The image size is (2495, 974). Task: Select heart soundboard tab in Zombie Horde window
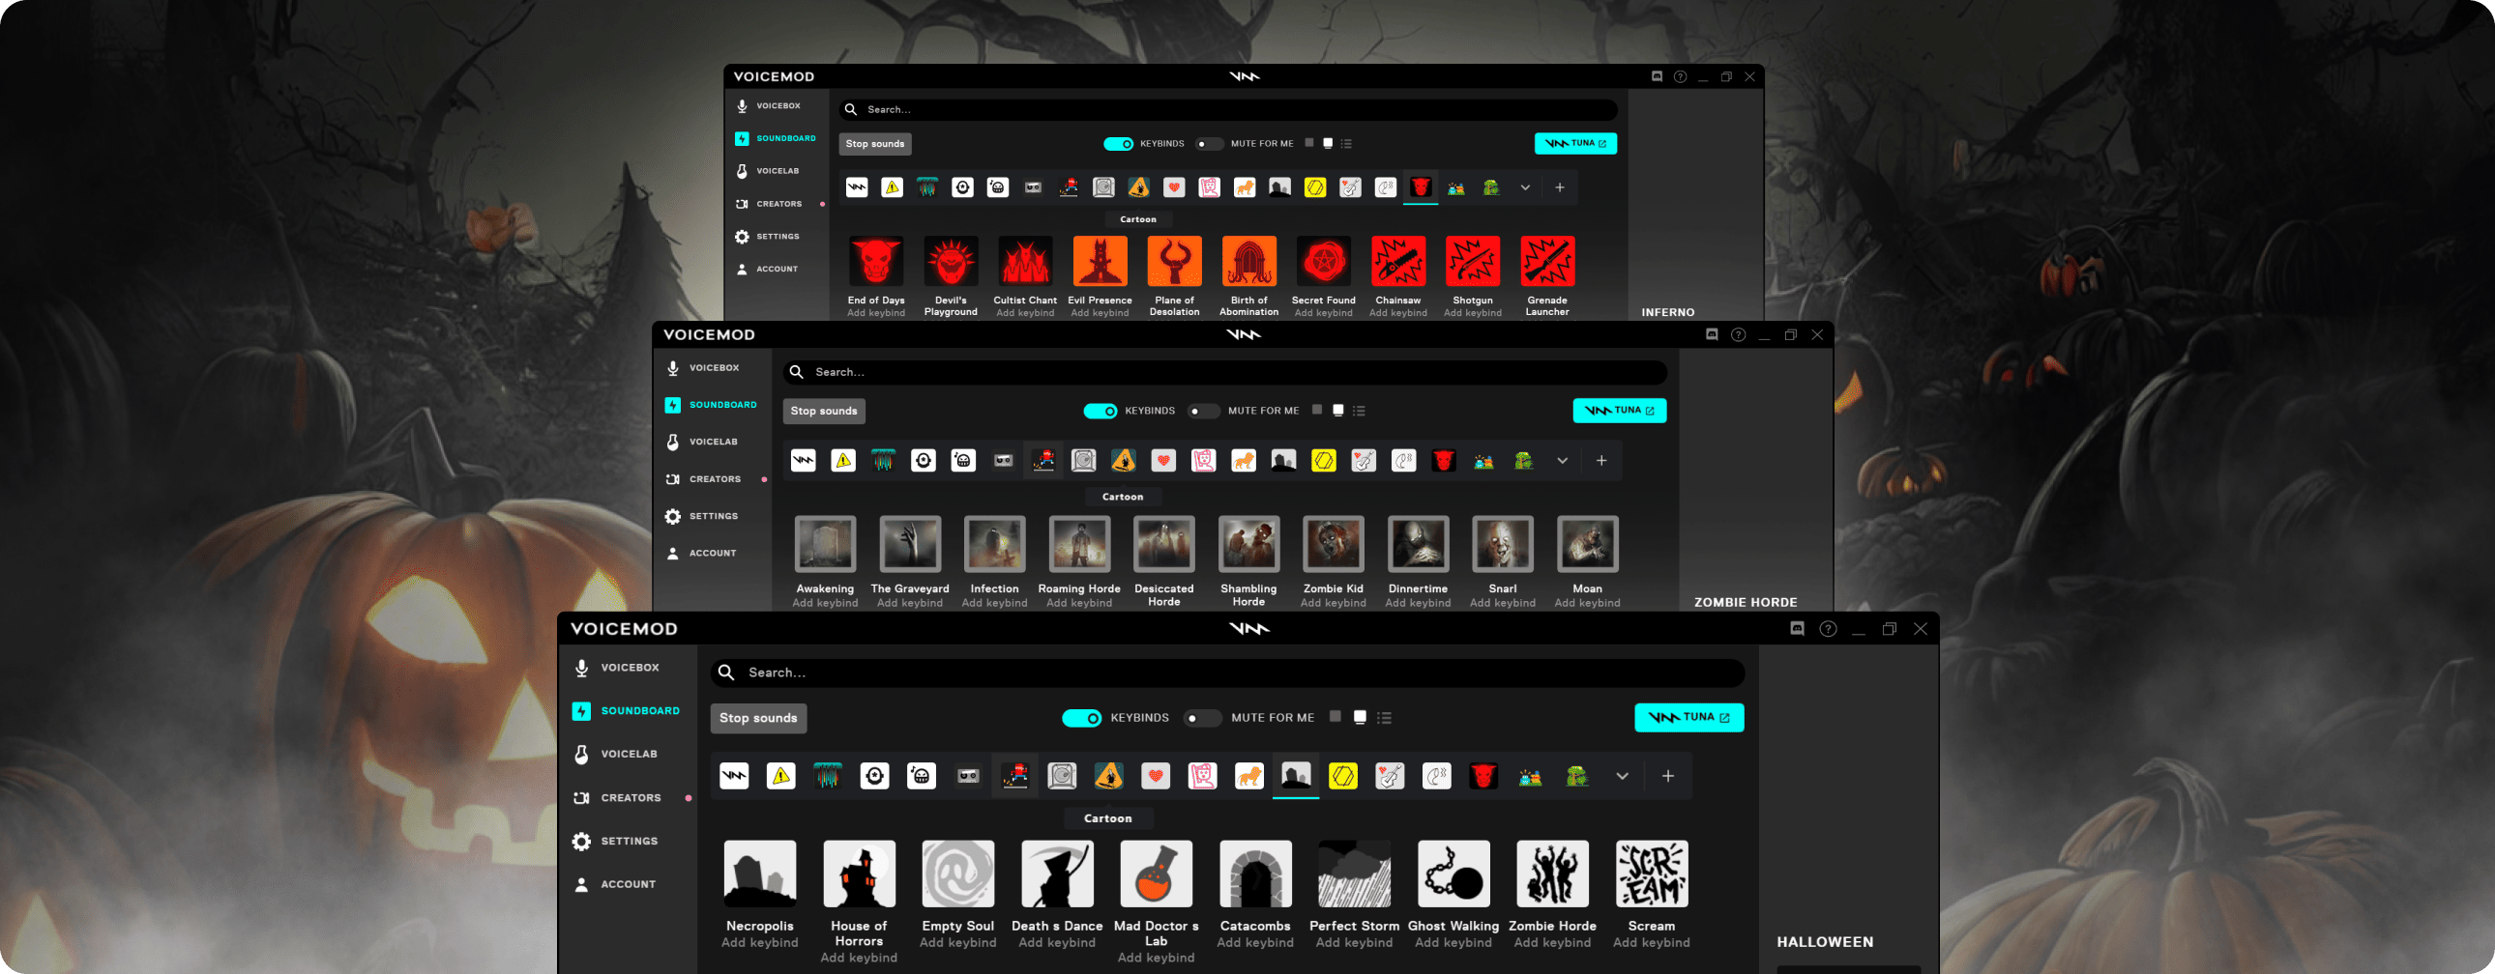(x=1164, y=461)
